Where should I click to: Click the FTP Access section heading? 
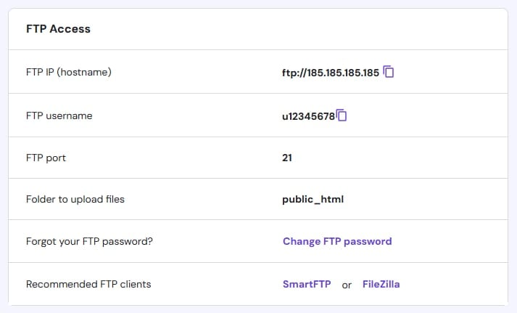tap(58, 29)
